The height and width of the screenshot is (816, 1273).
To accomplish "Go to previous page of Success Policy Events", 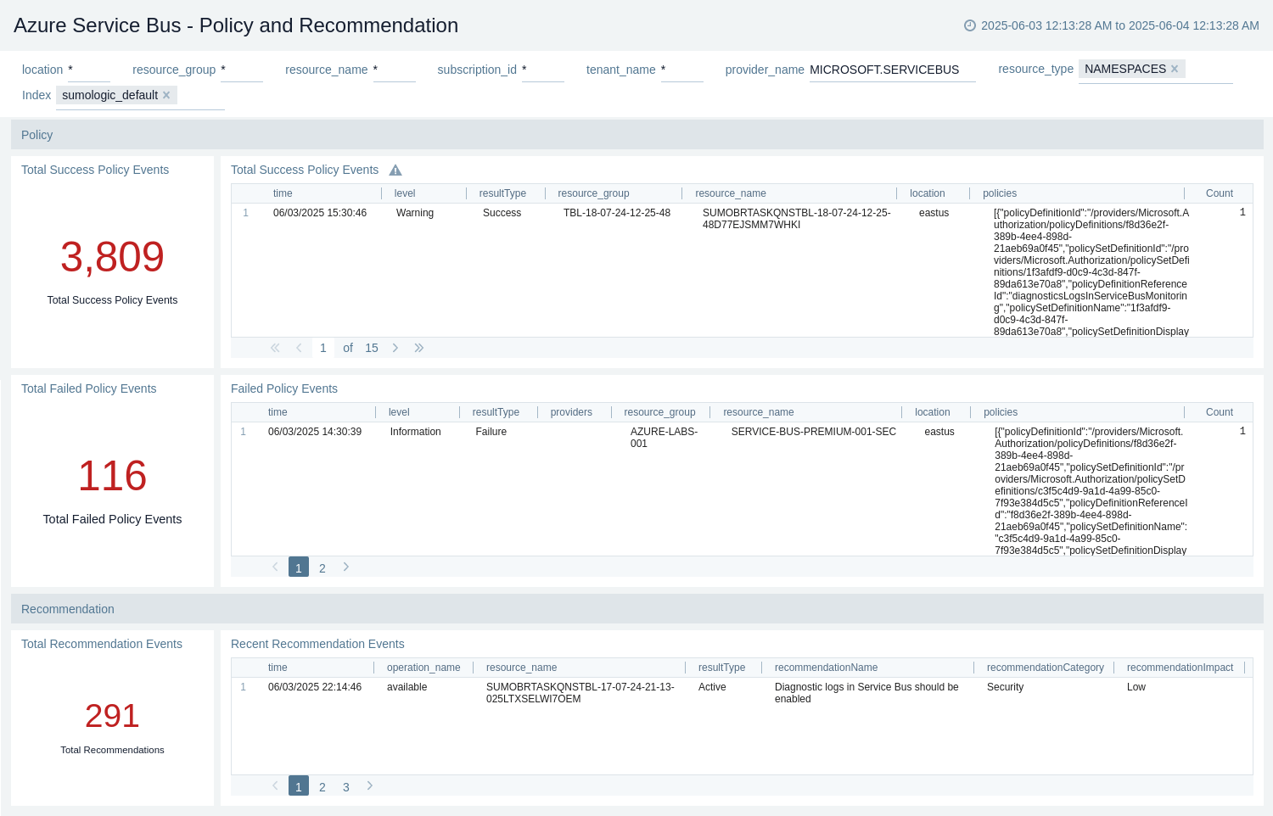I will click(299, 348).
